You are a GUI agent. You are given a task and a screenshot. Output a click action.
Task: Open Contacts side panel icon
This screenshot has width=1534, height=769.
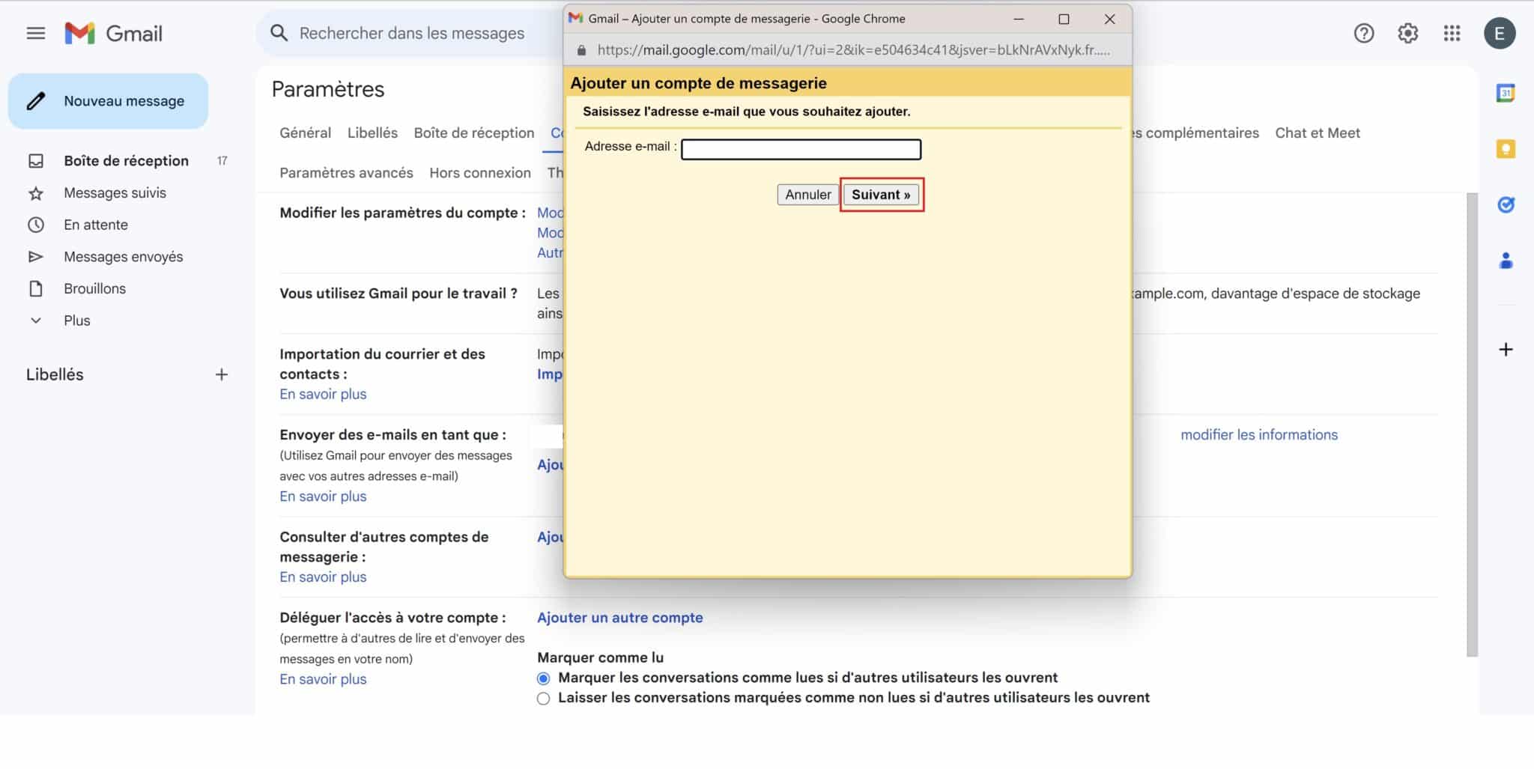point(1506,261)
